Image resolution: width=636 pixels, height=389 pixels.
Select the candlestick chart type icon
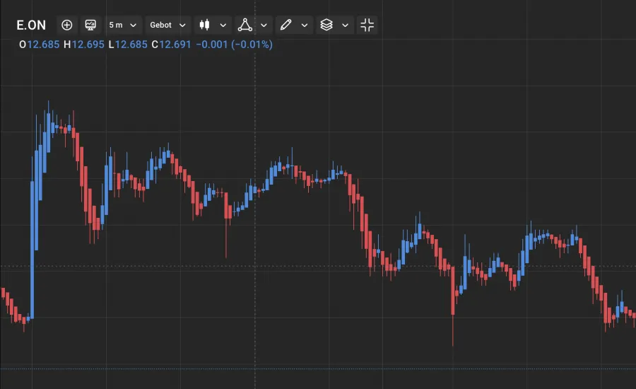pos(205,25)
